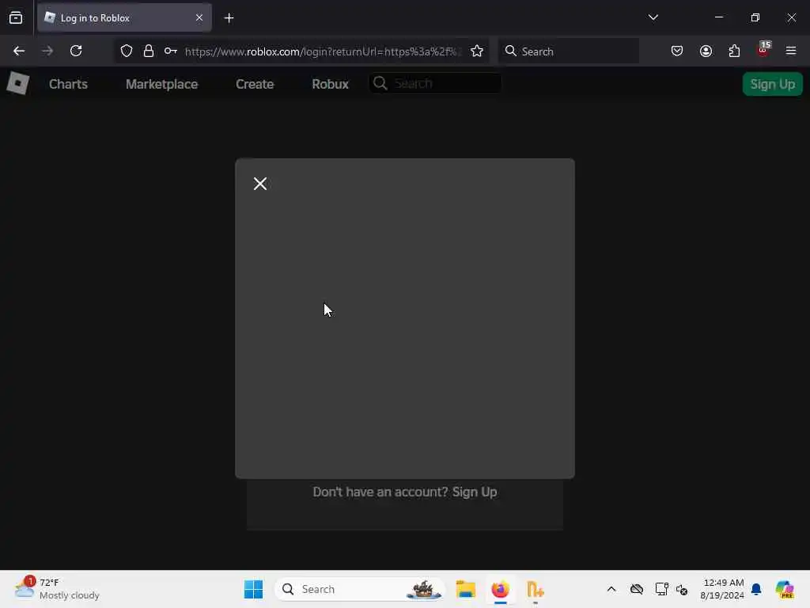
Task: Open the cloud sync tray icon
Action: point(637,589)
